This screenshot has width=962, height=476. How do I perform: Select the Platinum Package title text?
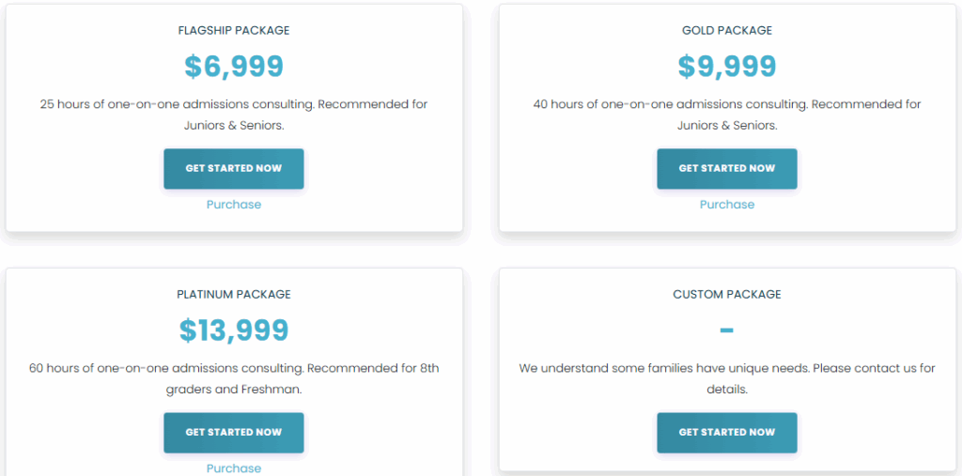click(234, 295)
